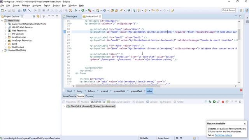249x140 pixels.
Task: Expand the VendasJSFWSDAW project
Action: coord(2,51)
